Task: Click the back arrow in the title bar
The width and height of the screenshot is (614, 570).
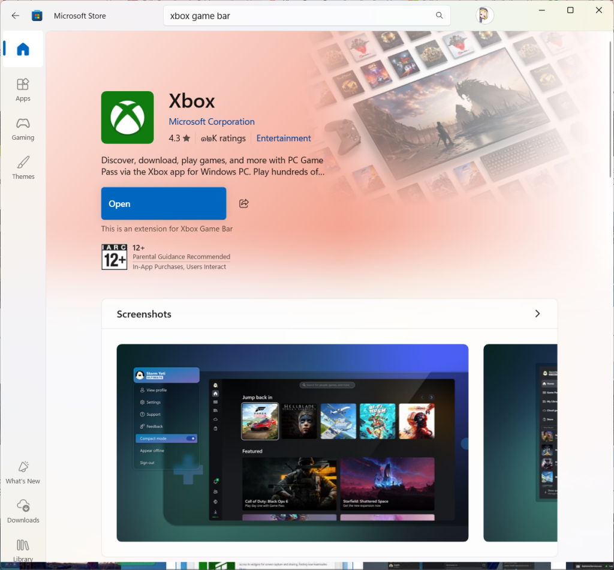Action: pyautogui.click(x=15, y=16)
